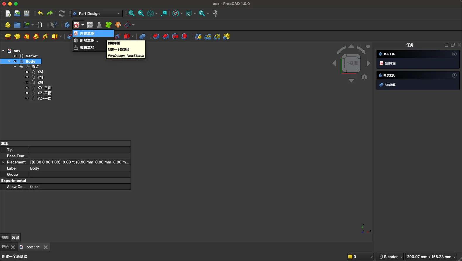Viewport: 462px width, 261px height.
Task: Collapse the 布尔工具 task section
Action: point(454,75)
